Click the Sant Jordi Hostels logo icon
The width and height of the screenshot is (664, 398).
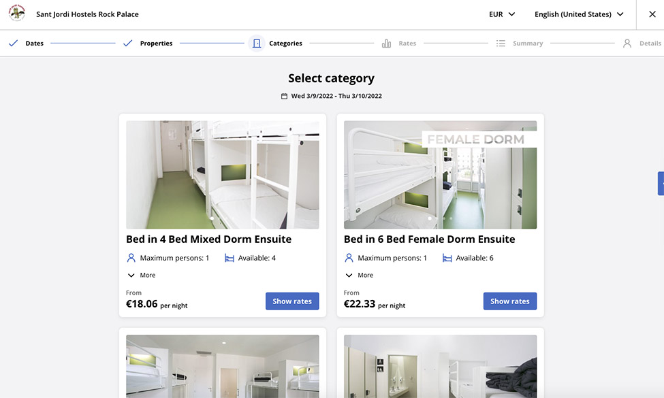[17, 13]
